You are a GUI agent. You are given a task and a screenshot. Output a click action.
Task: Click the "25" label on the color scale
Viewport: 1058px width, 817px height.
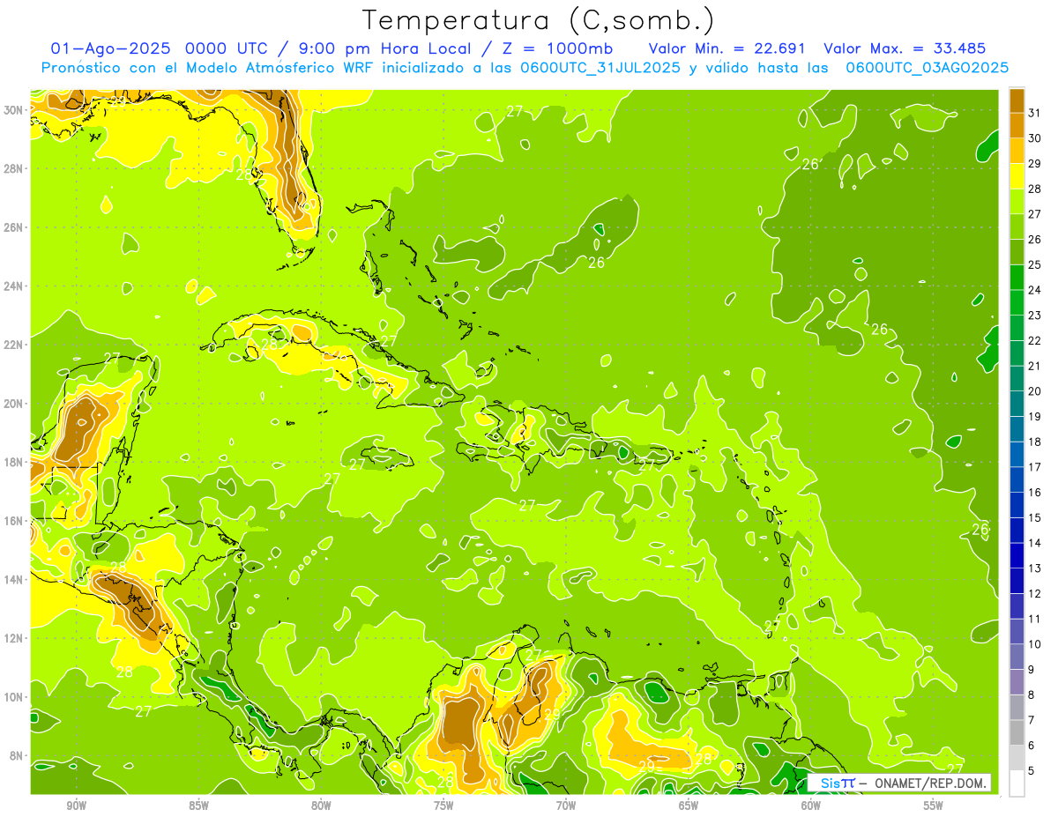coord(1035,264)
